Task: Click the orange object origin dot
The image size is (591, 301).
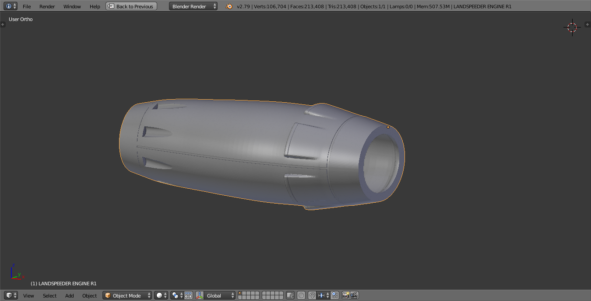Action: (x=388, y=127)
